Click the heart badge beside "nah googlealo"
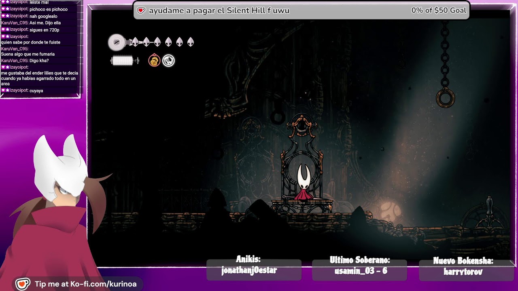This screenshot has width=518, height=291. pos(3,16)
